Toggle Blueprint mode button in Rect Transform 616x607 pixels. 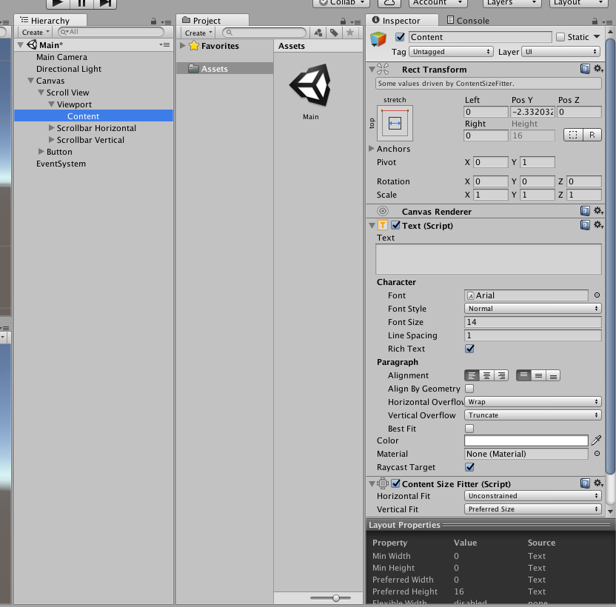coord(573,135)
